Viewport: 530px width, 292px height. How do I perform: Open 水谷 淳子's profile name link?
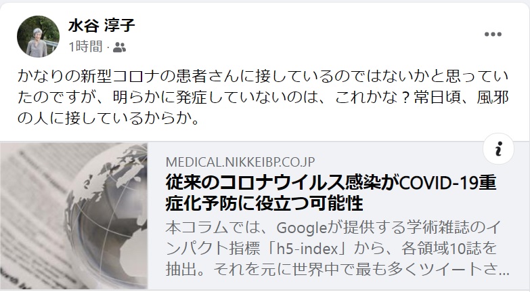pos(102,25)
